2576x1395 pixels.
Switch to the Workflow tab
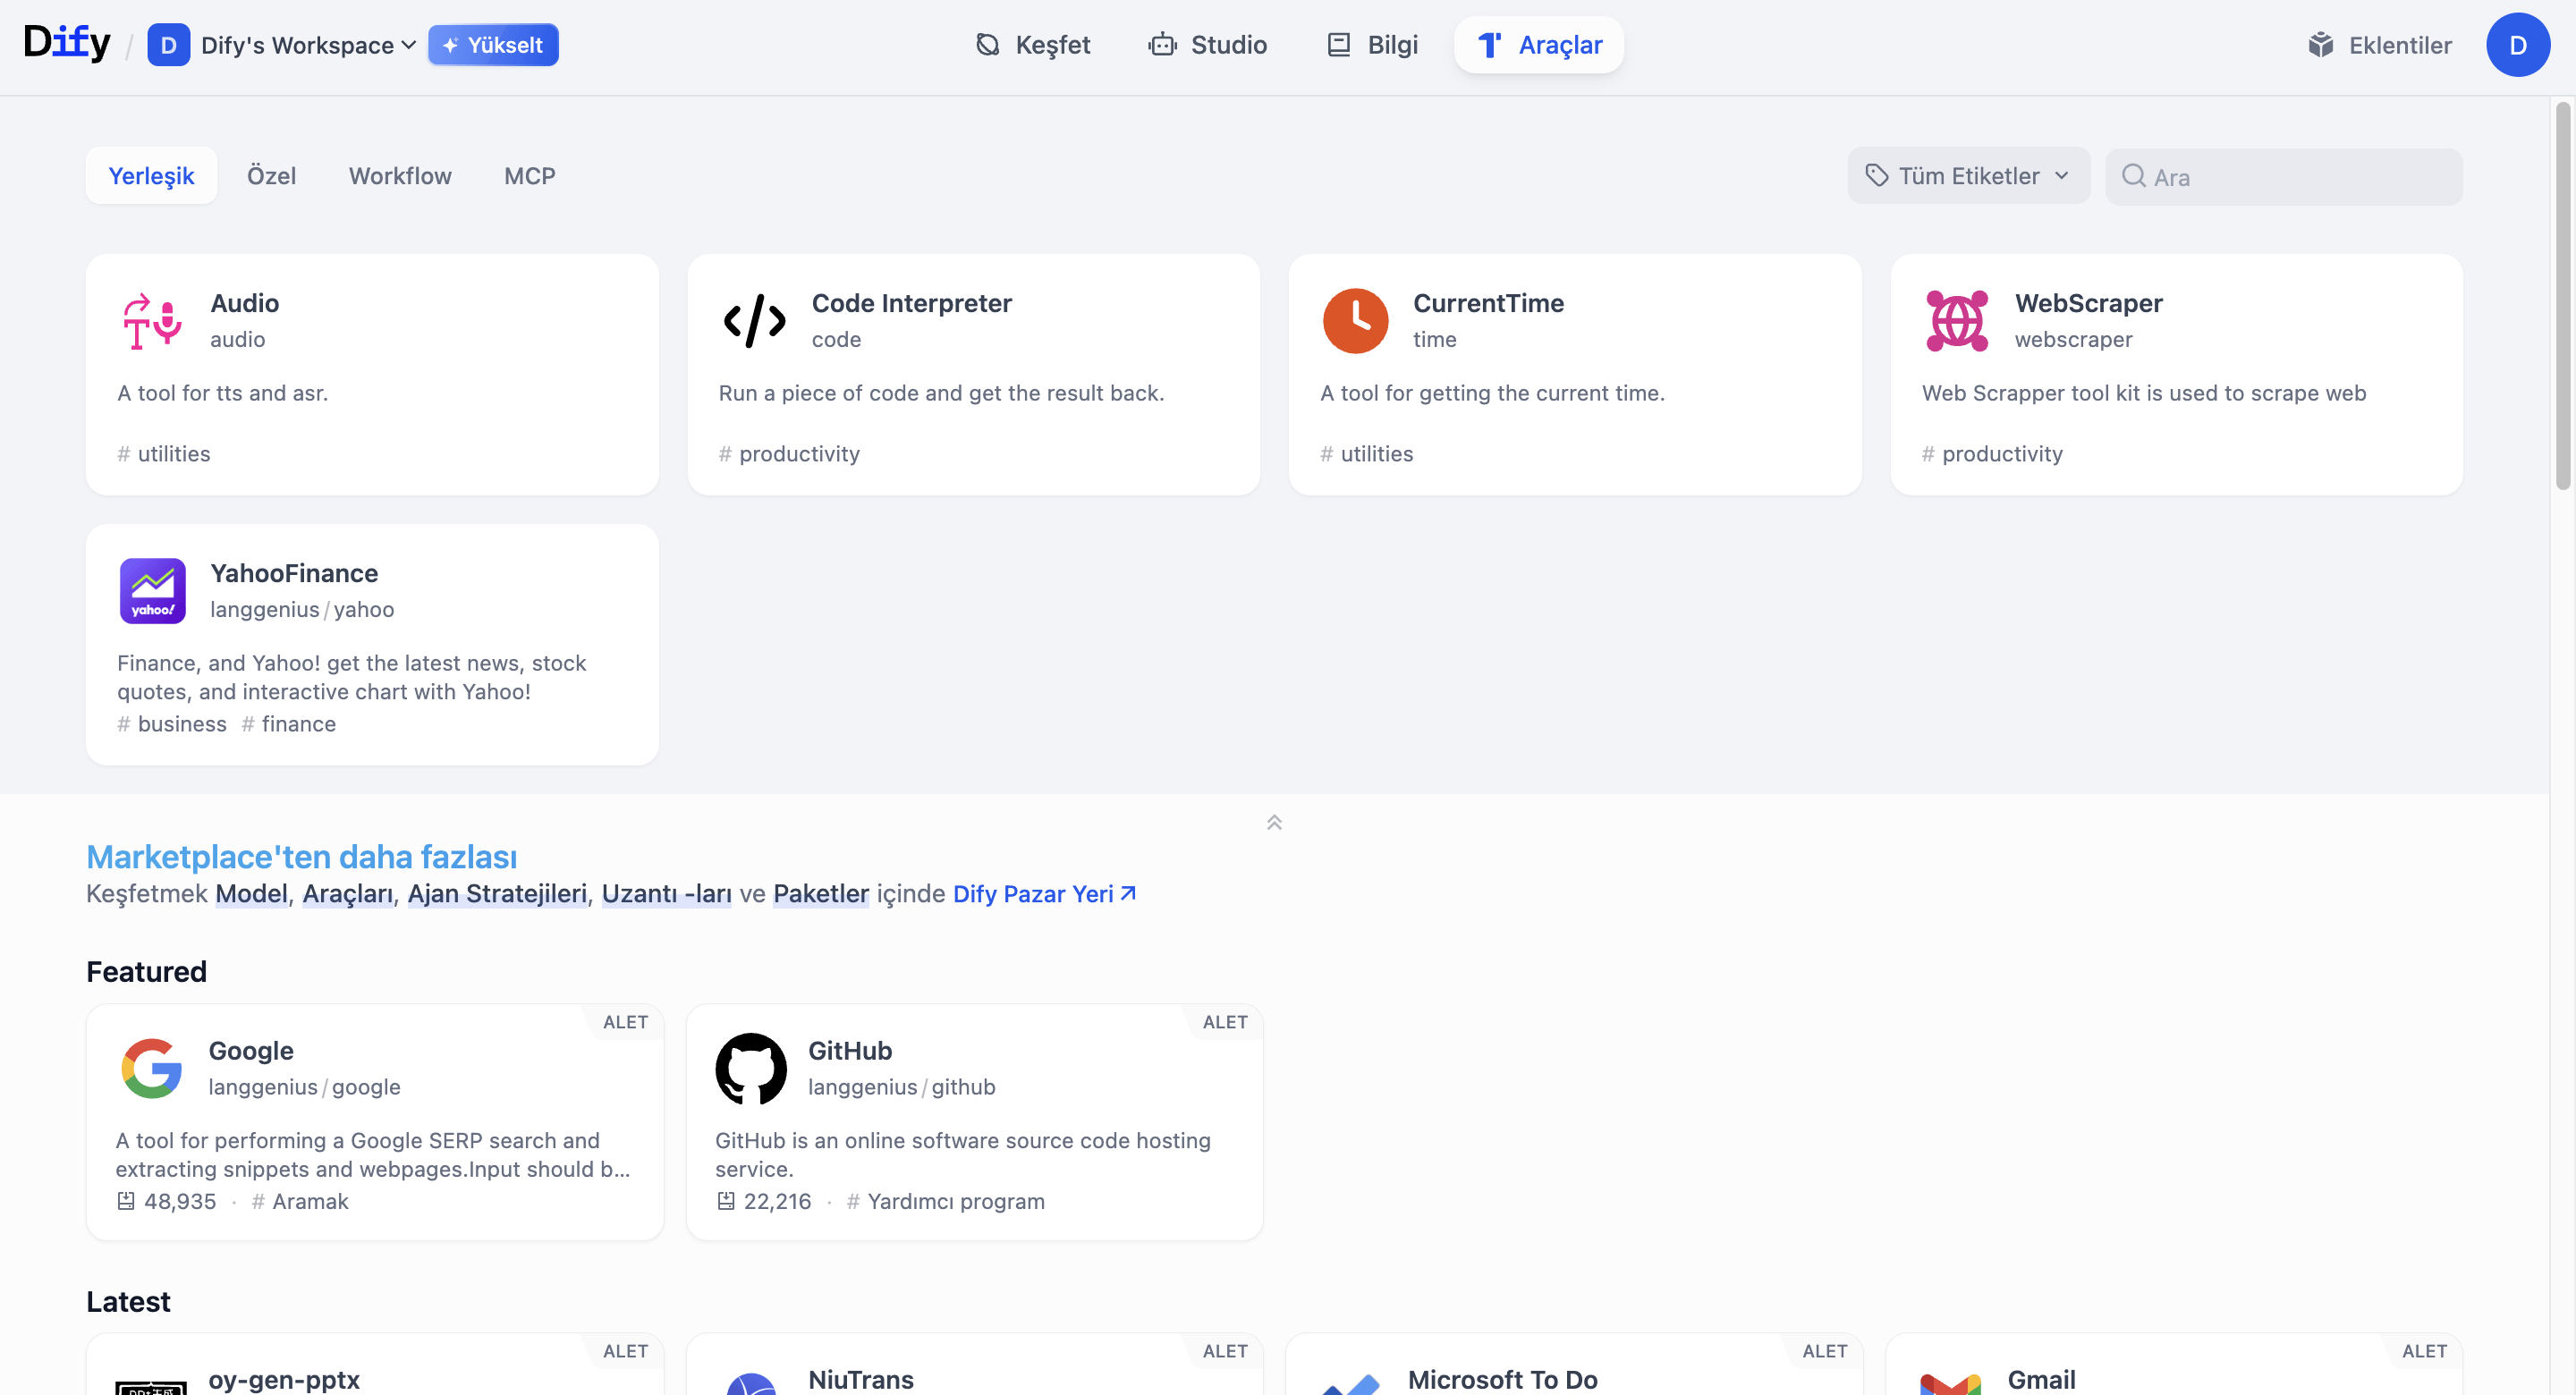tap(400, 176)
